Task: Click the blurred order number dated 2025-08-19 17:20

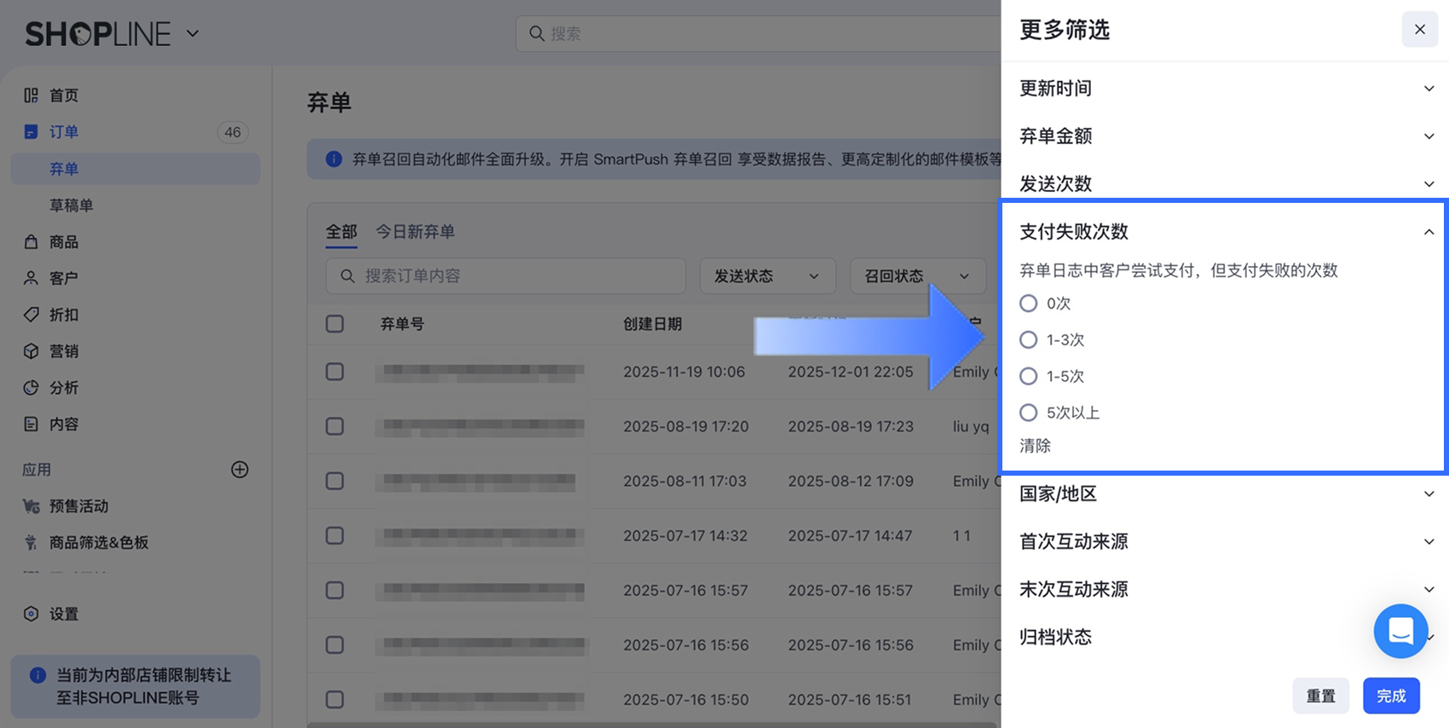Action: point(484,426)
